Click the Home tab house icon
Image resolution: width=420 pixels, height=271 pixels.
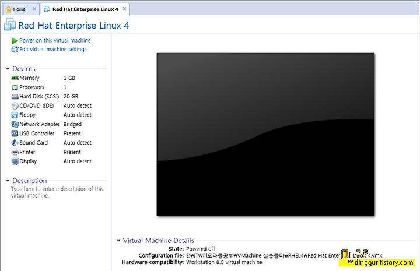[9, 9]
